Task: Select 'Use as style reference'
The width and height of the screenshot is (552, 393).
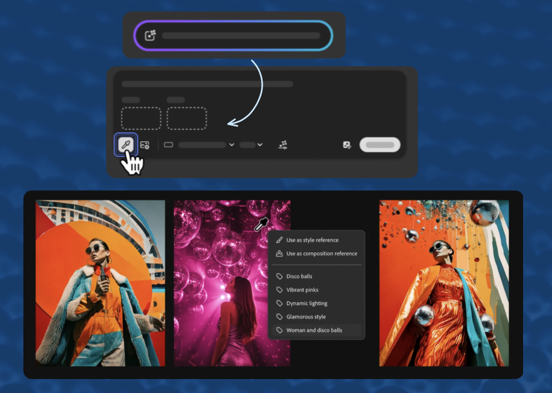Action: pos(312,240)
